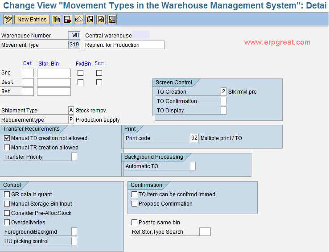
Task: Click the Other Entry selection icon
Action: click(x=112, y=20)
